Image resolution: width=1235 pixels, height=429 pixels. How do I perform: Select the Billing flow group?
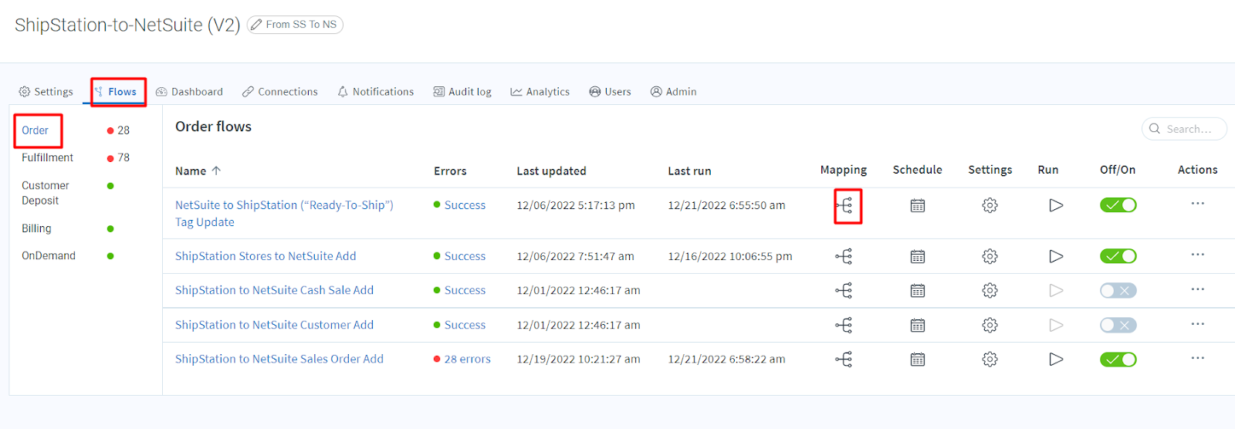(x=36, y=228)
